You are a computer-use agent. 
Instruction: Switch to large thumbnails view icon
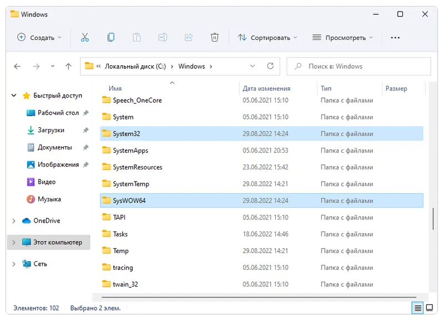point(430,308)
